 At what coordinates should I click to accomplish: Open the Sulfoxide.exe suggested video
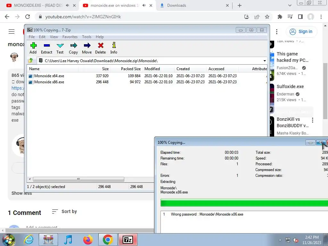290,86
